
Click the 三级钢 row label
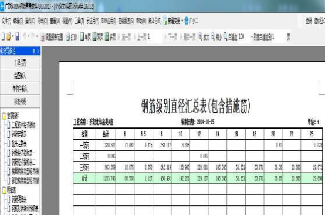tap(84, 167)
